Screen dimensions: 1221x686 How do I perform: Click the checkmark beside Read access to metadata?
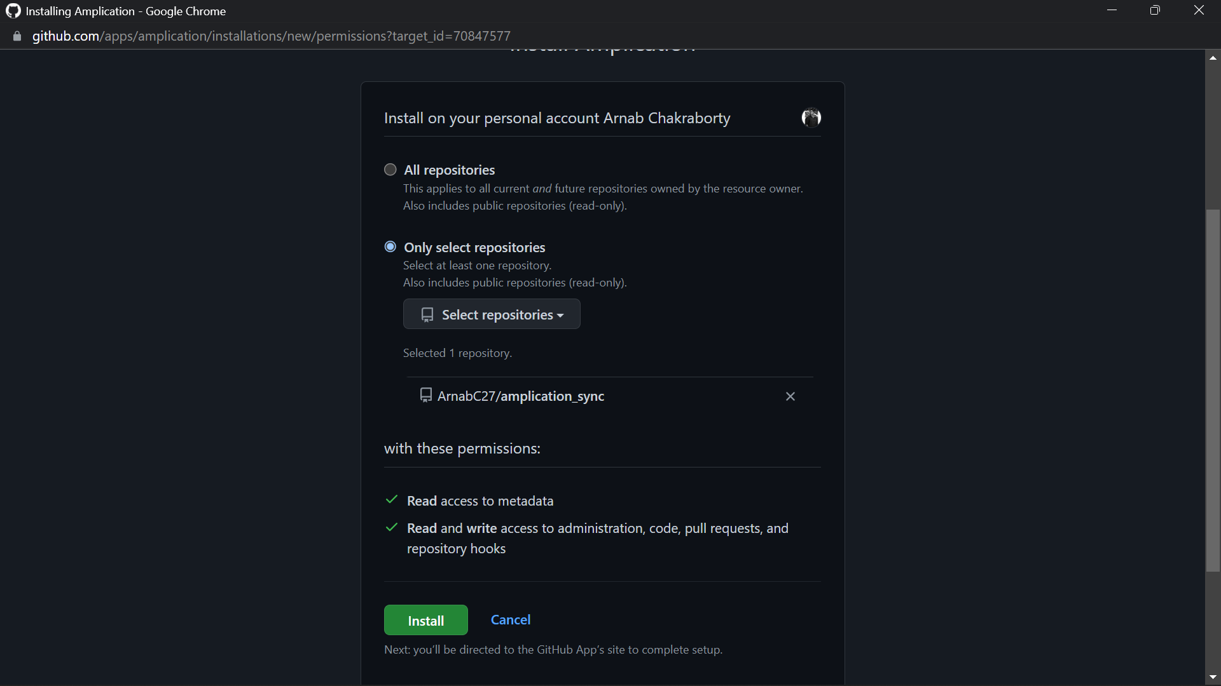coord(391,500)
